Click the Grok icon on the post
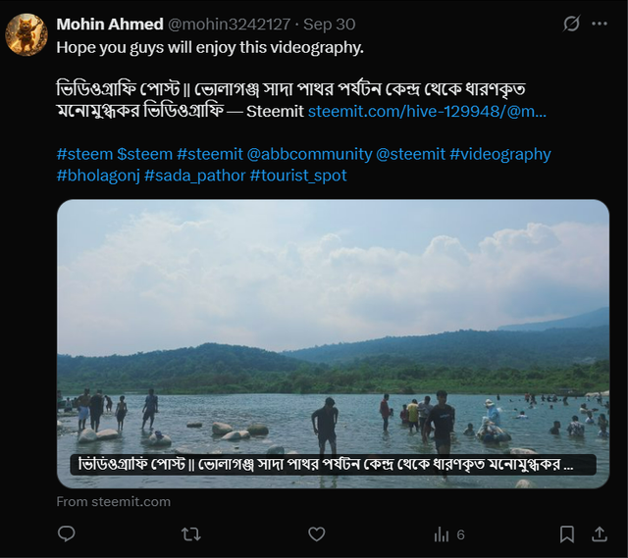Image resolution: width=628 pixels, height=558 pixels. [x=571, y=24]
